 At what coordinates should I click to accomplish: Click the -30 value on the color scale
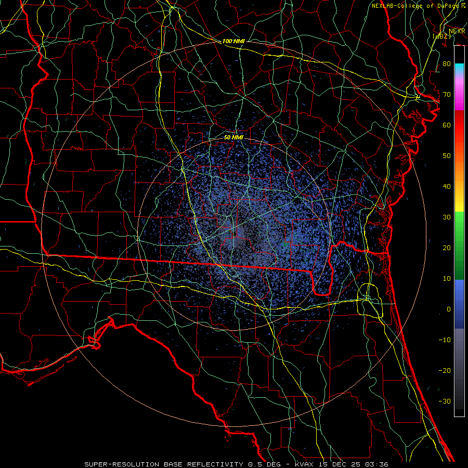pyautogui.click(x=445, y=401)
